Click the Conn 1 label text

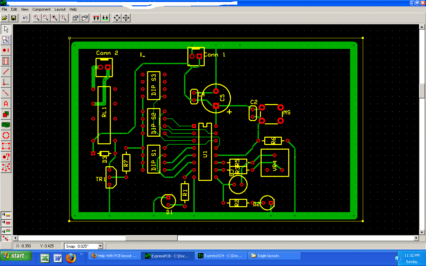(x=214, y=55)
